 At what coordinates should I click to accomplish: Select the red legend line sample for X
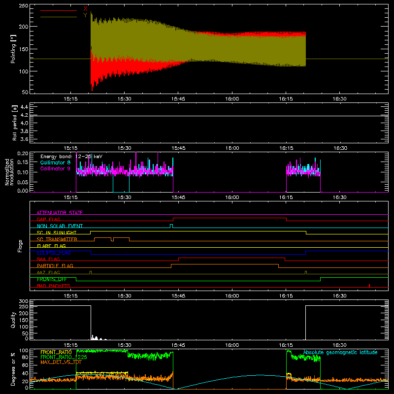point(59,10)
